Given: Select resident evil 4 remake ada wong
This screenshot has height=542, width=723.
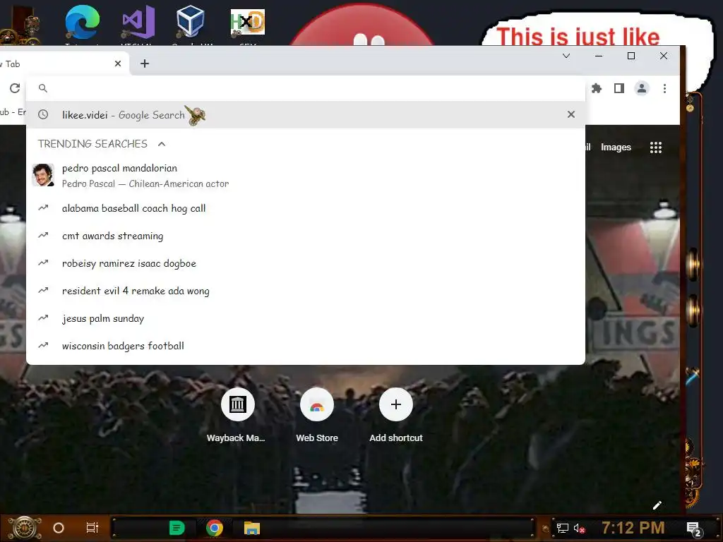Looking at the screenshot, I should tap(305, 291).
